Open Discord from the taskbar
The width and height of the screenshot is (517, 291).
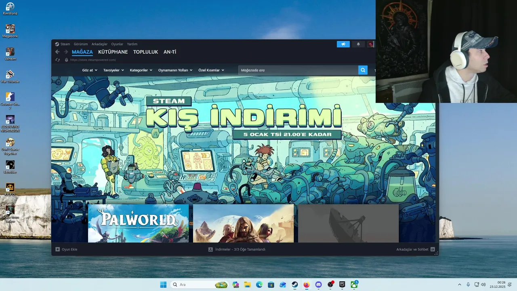click(x=318, y=285)
